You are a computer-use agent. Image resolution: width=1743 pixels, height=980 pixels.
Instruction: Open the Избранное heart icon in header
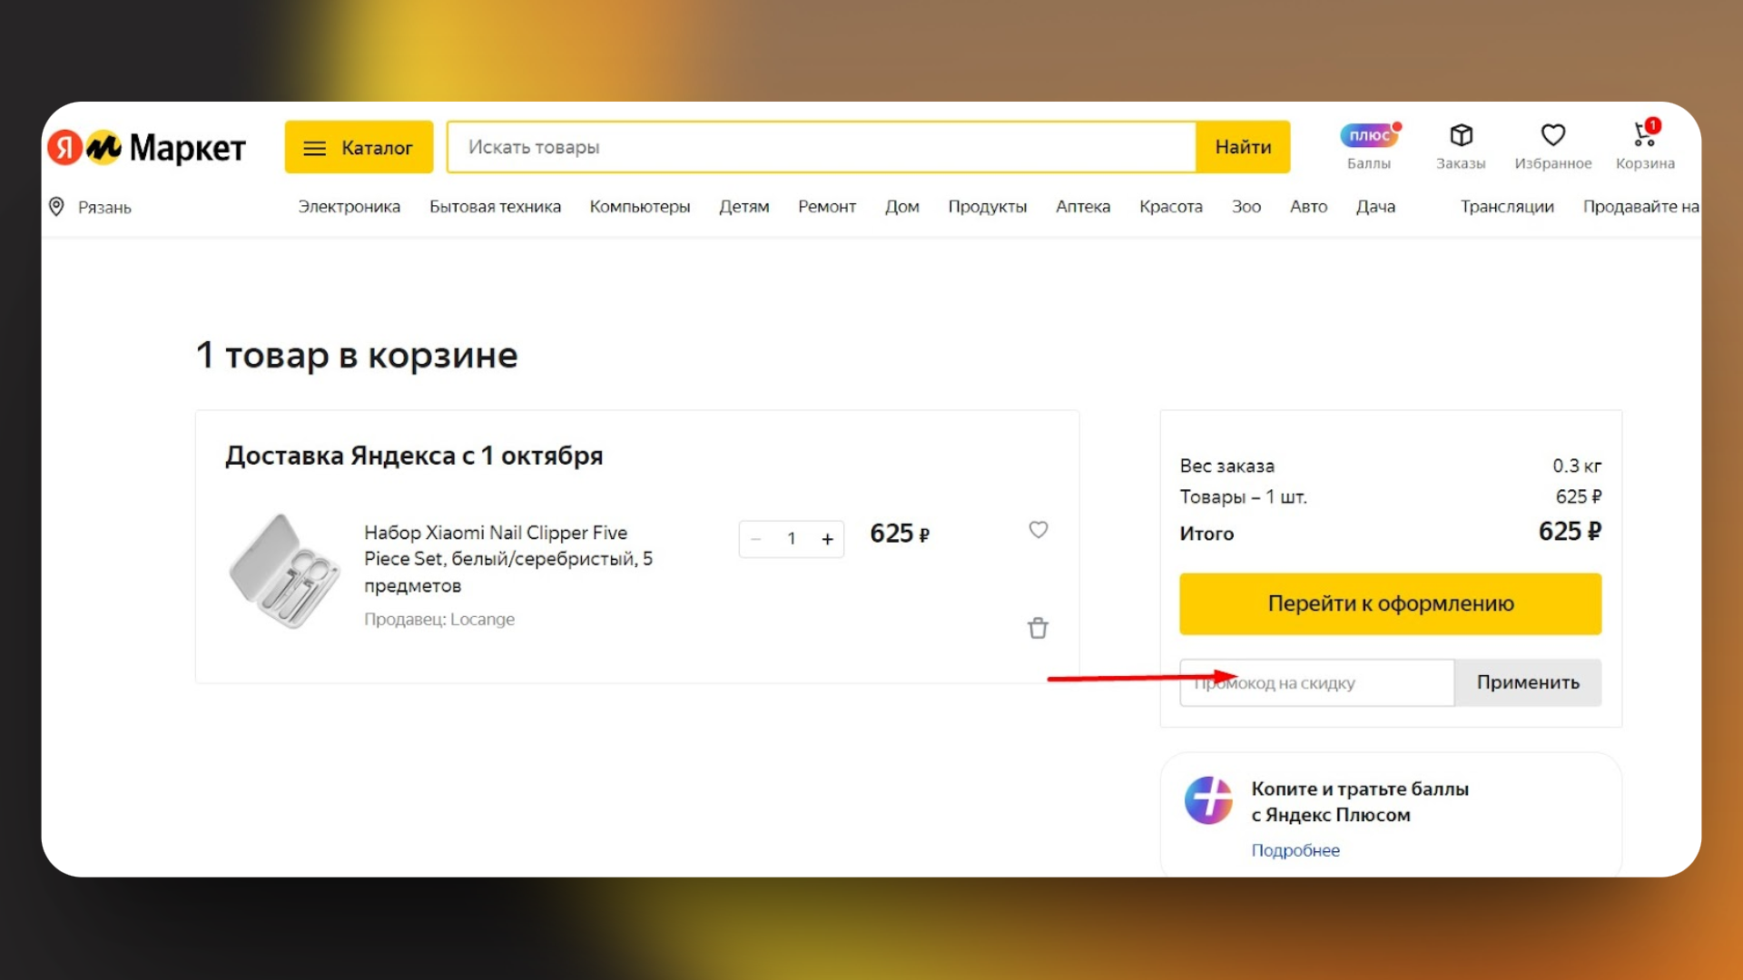click(x=1552, y=146)
